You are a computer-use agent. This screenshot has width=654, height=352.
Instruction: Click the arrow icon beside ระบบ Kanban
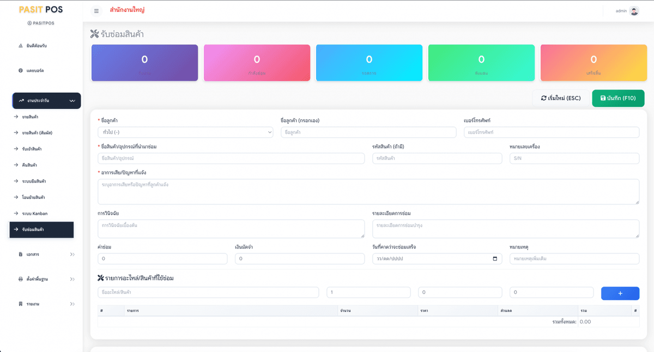16,214
